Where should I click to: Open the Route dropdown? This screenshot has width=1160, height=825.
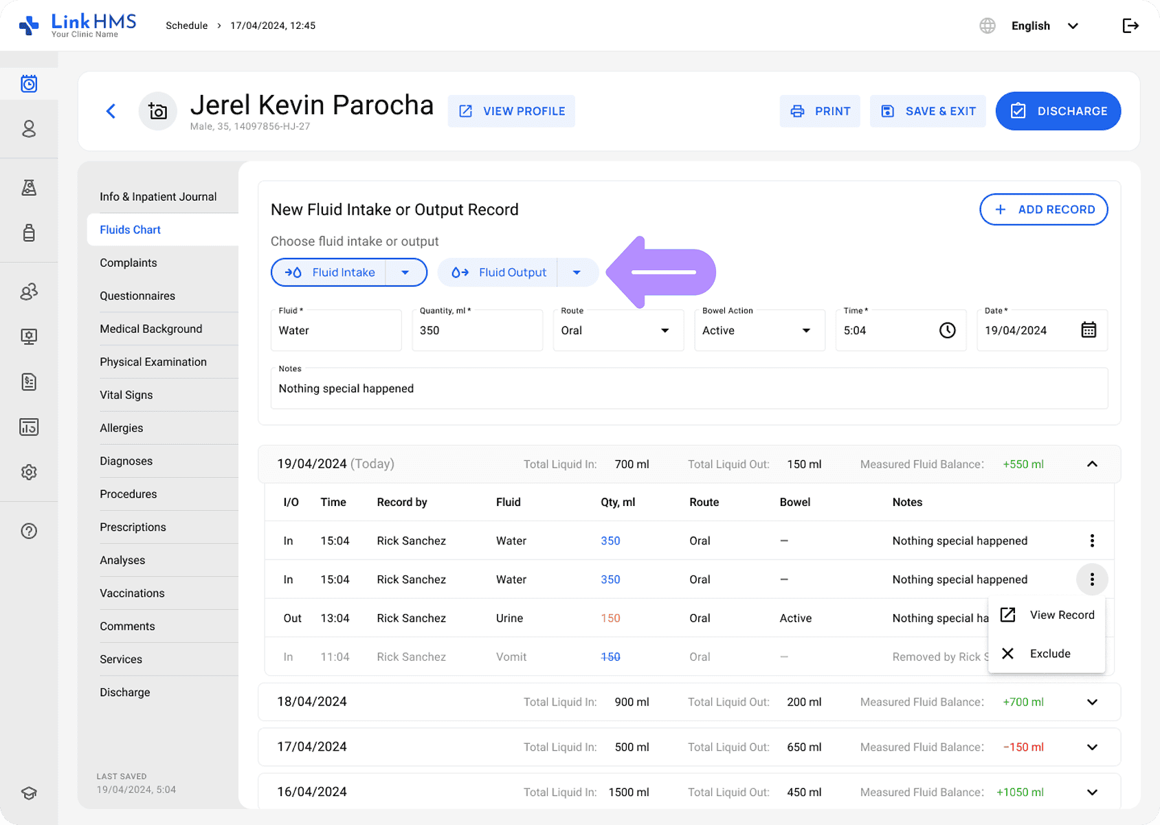click(x=618, y=331)
